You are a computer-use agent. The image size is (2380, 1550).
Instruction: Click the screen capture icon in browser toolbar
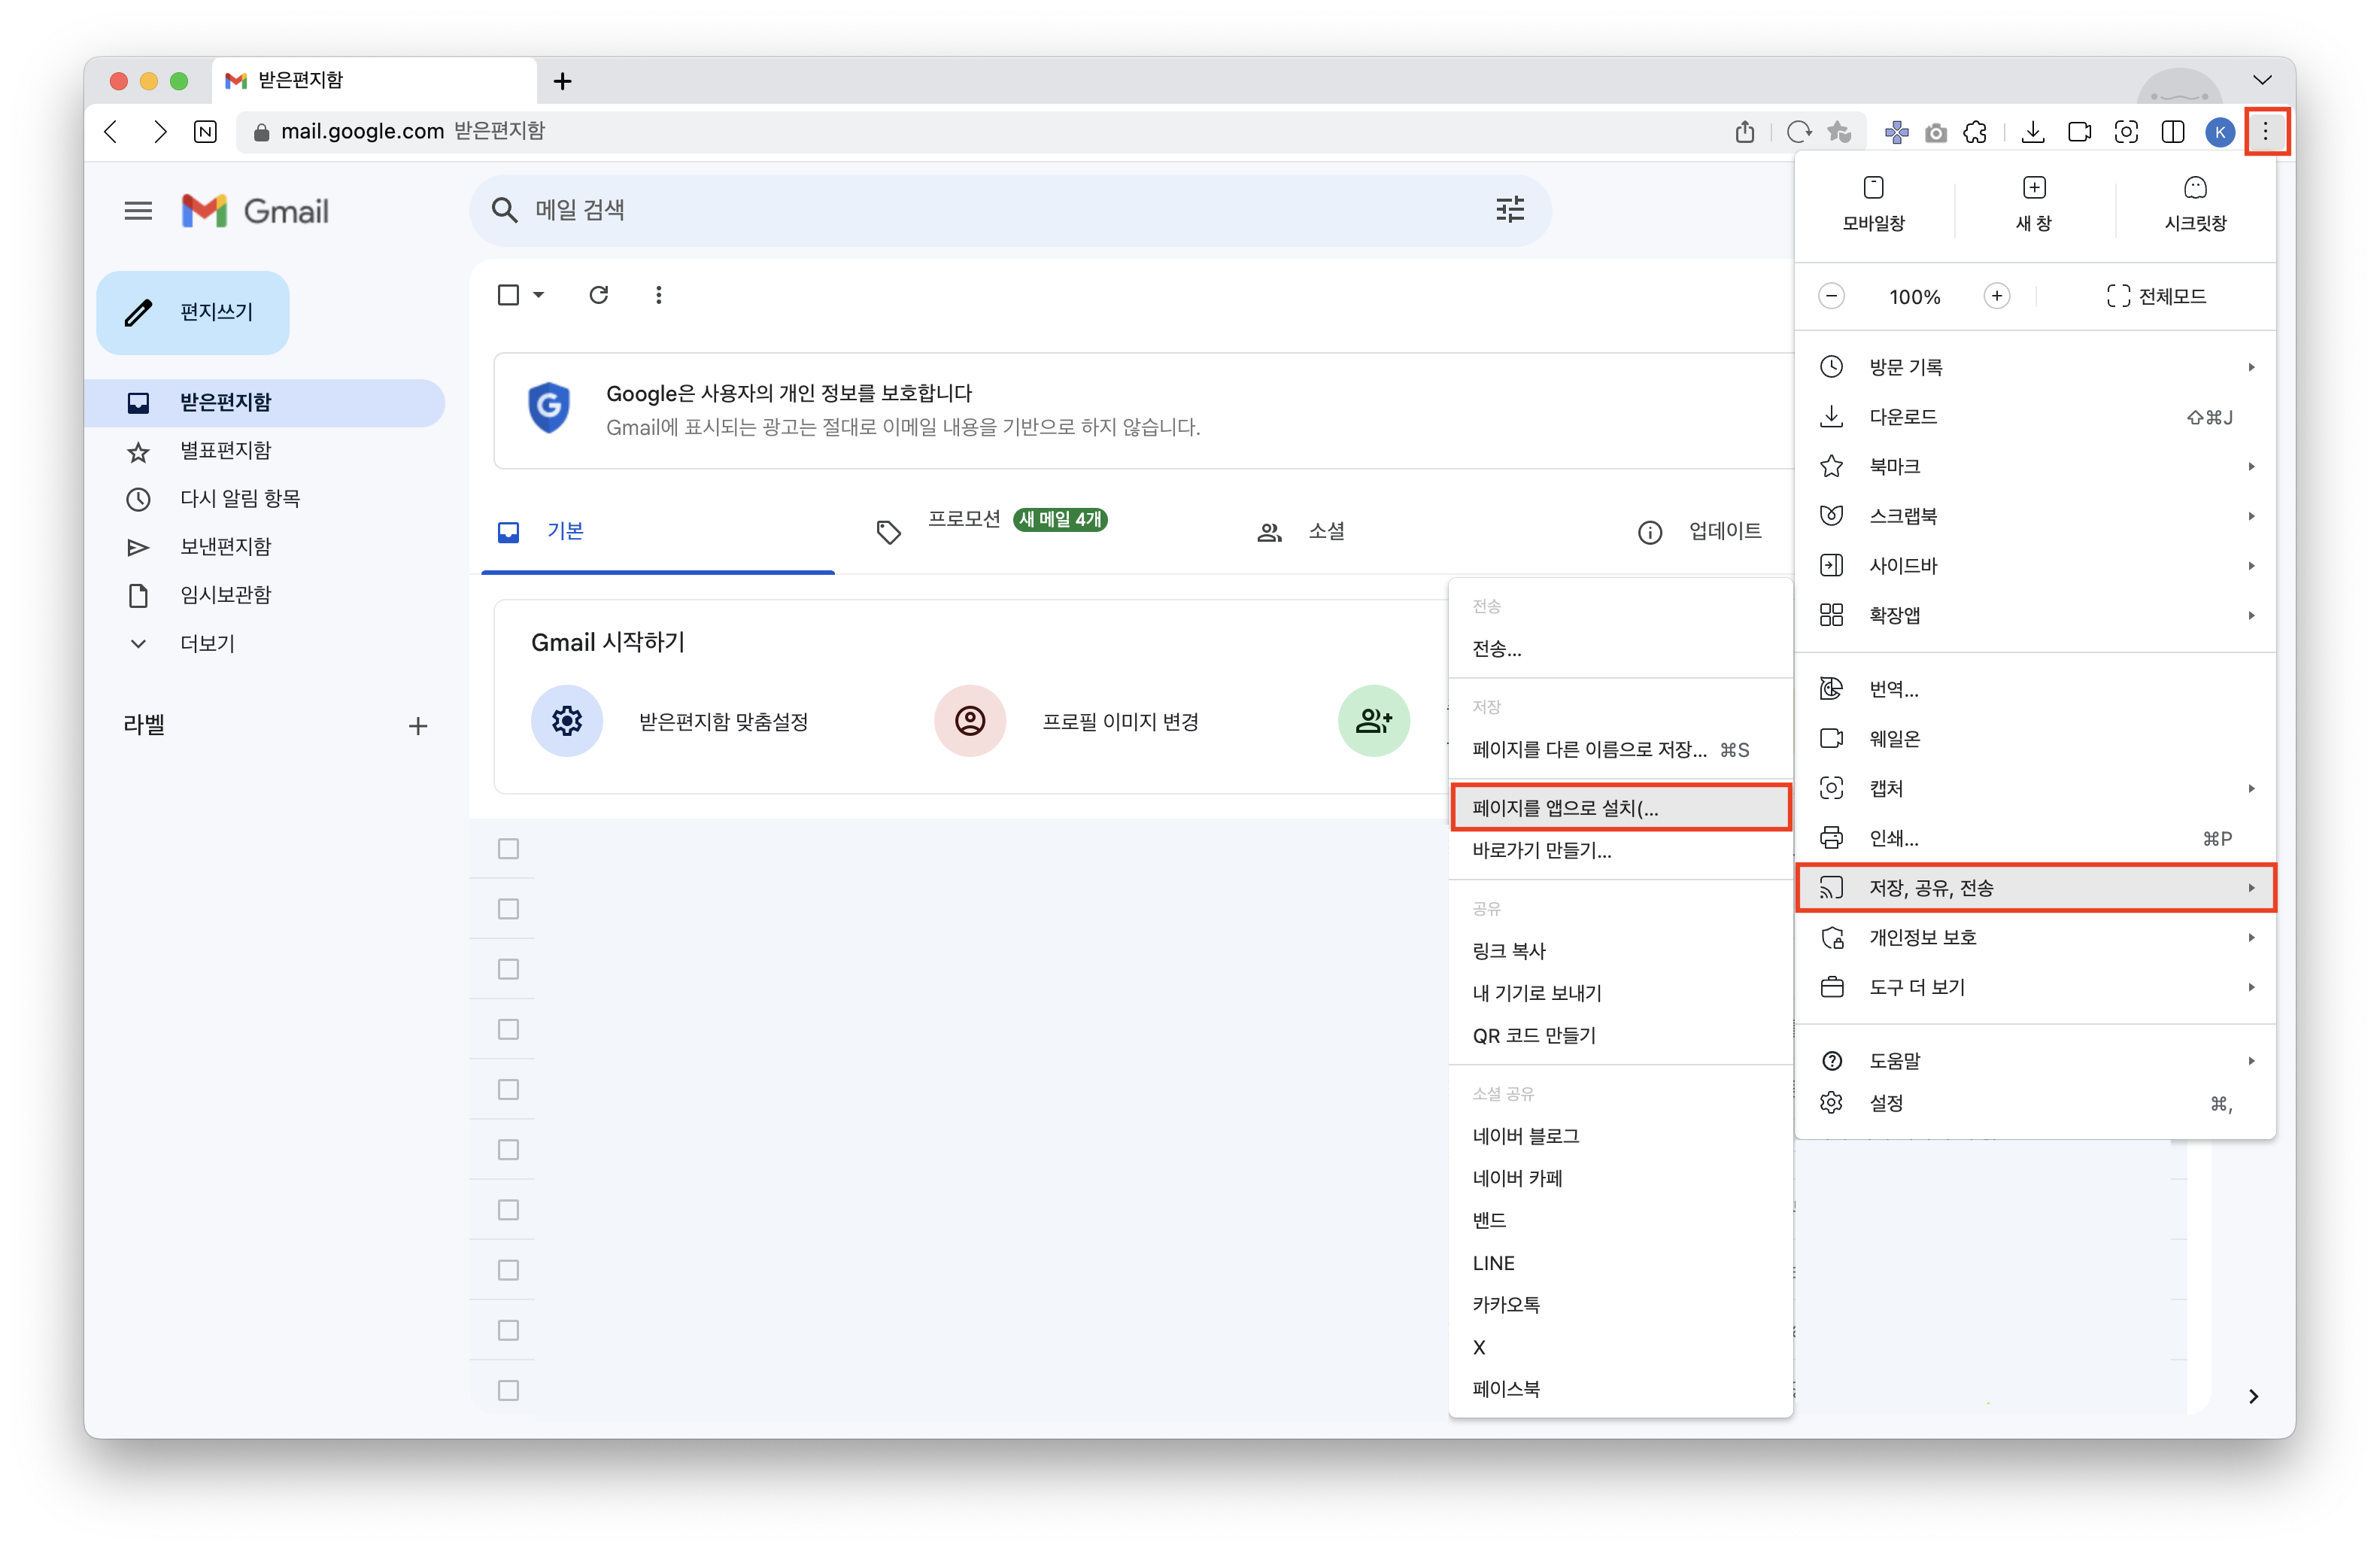coord(2126,132)
